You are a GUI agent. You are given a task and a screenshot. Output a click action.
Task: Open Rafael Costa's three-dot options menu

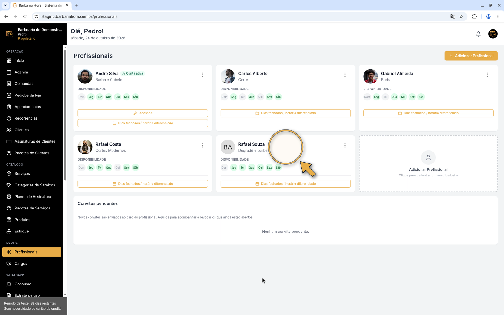[202, 146]
